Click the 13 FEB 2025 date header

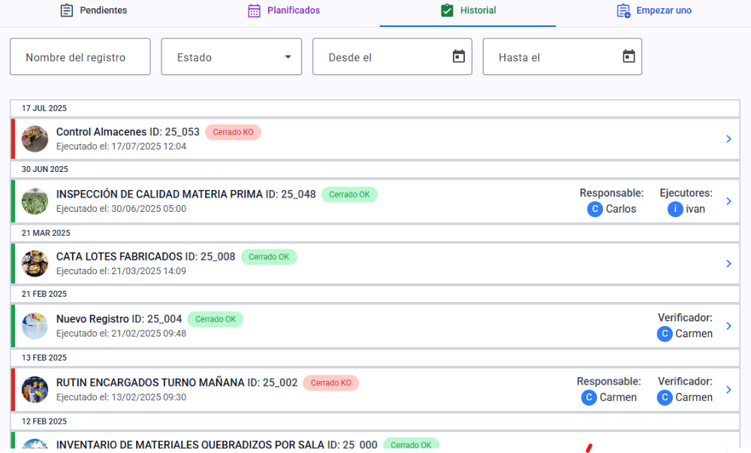44,358
